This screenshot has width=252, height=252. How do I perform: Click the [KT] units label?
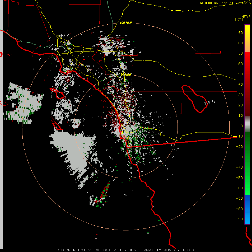(x=239, y=19)
